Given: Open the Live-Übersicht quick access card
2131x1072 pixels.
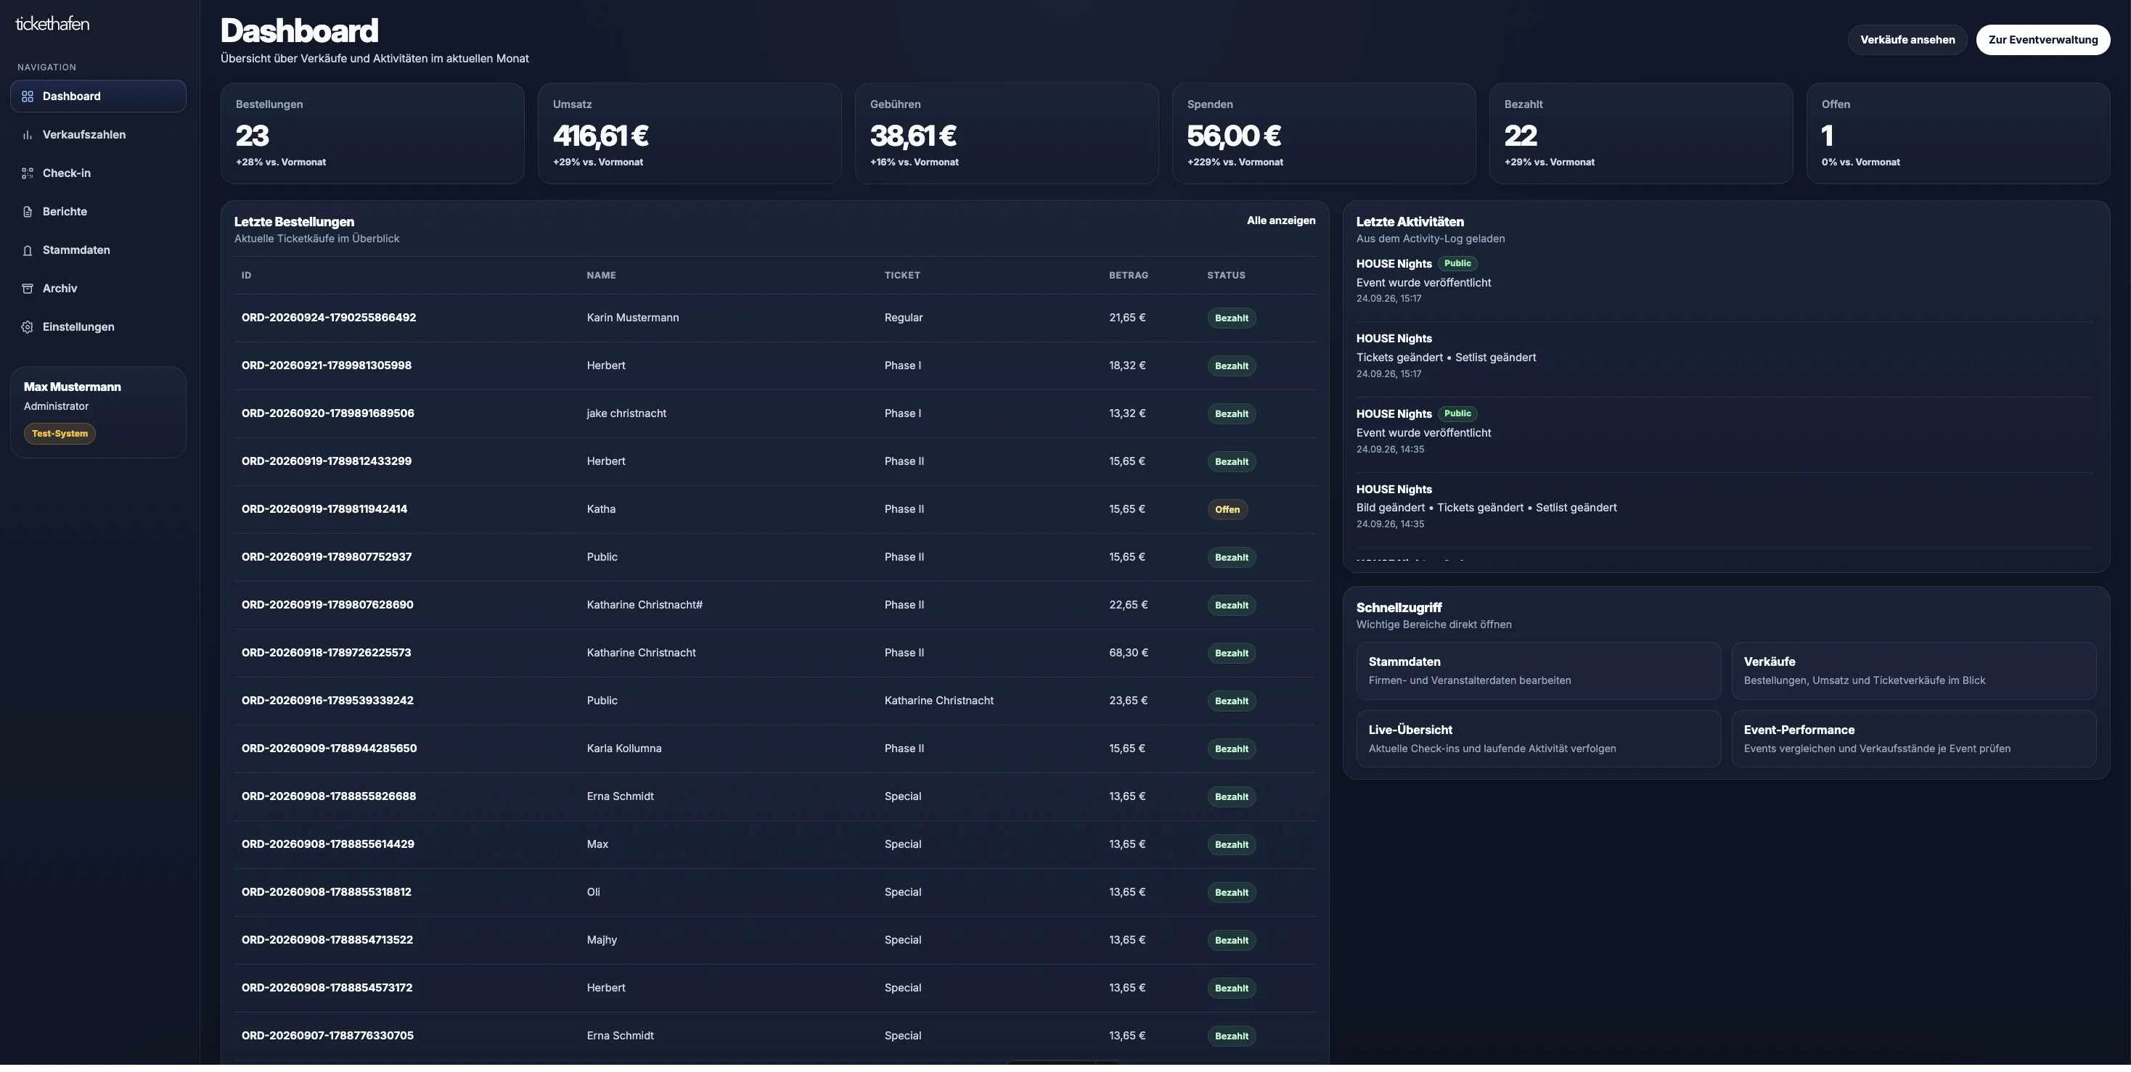Looking at the screenshot, I should [x=1538, y=739].
